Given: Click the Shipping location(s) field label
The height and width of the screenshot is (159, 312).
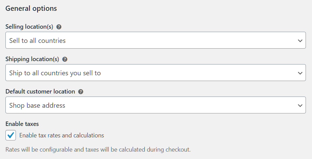Looking at the screenshot, I should point(32,59).
